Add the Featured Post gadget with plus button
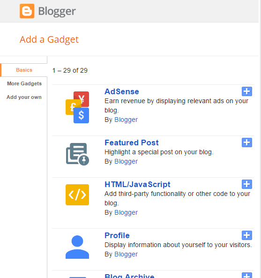261x278 pixels. point(247,143)
